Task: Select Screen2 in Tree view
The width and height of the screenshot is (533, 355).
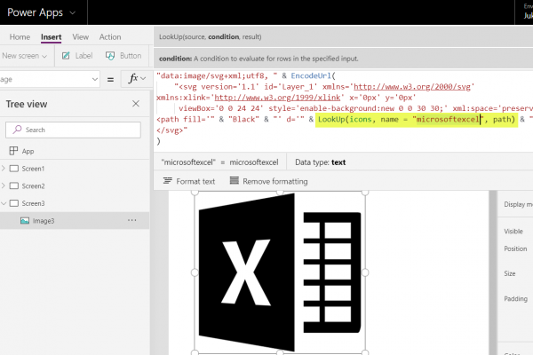Action: click(x=34, y=186)
